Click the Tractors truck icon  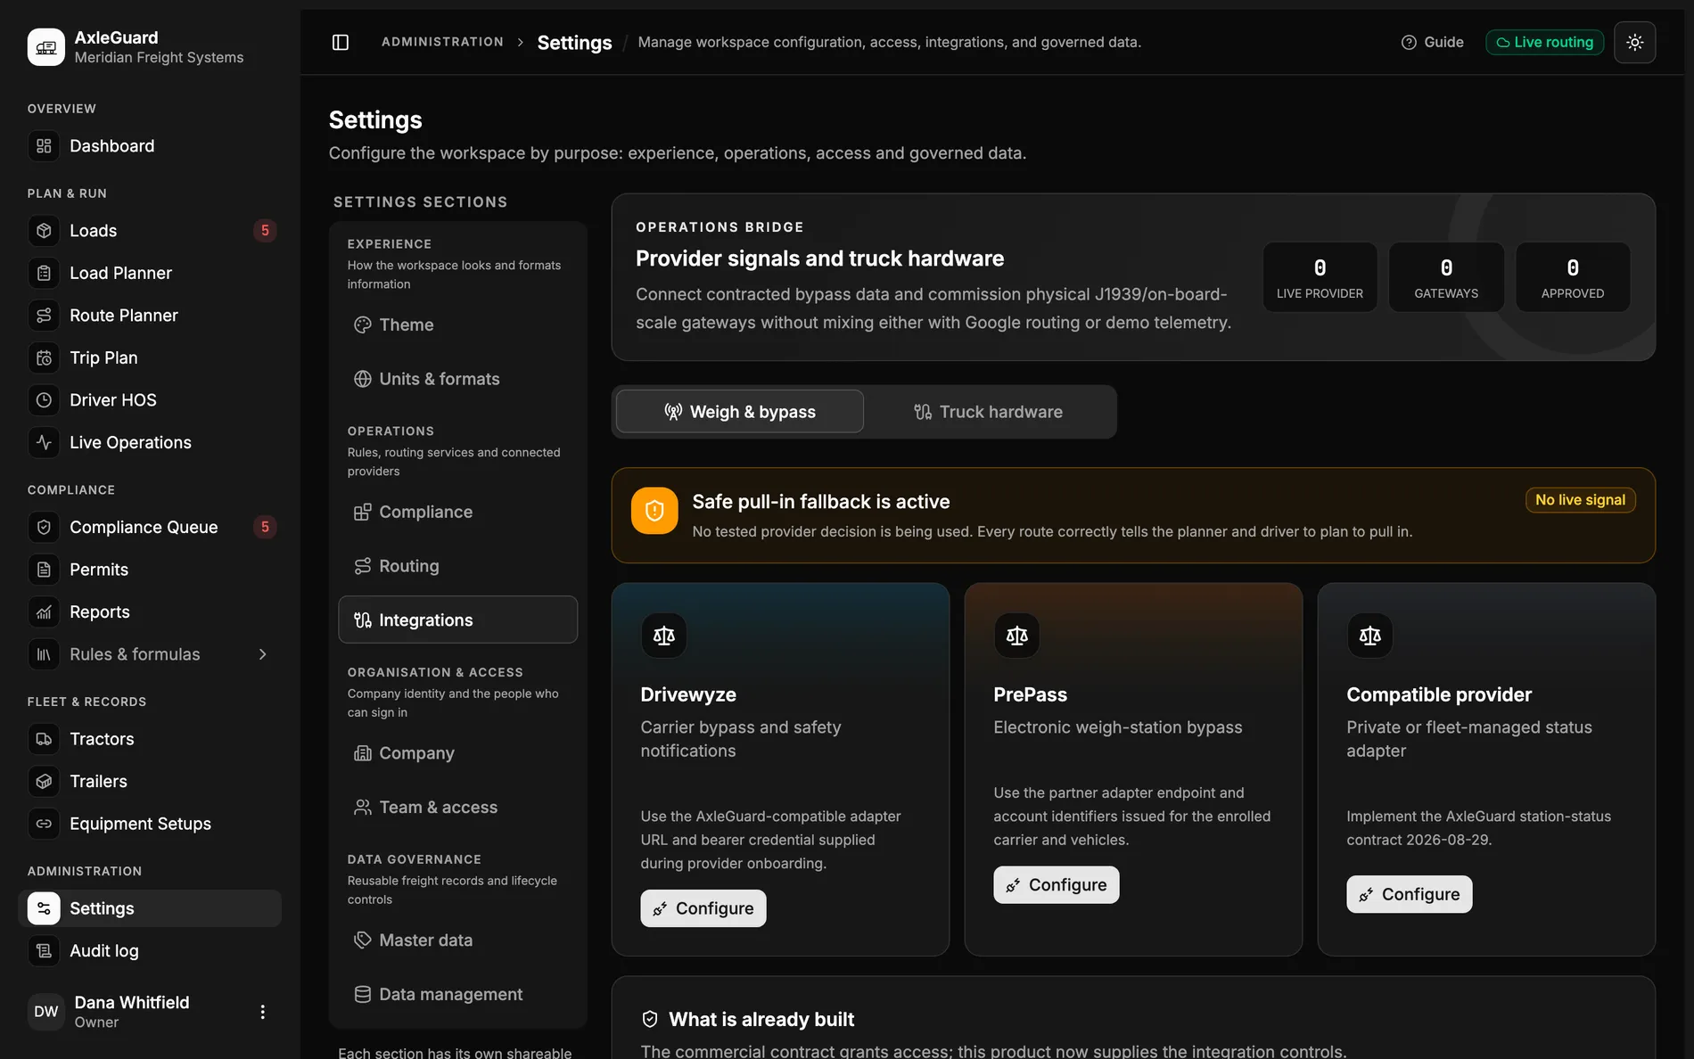pos(44,739)
